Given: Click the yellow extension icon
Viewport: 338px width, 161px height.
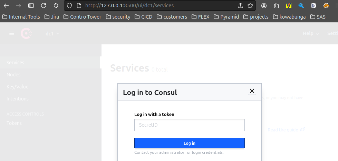Looking at the screenshot, I should 289,6.
